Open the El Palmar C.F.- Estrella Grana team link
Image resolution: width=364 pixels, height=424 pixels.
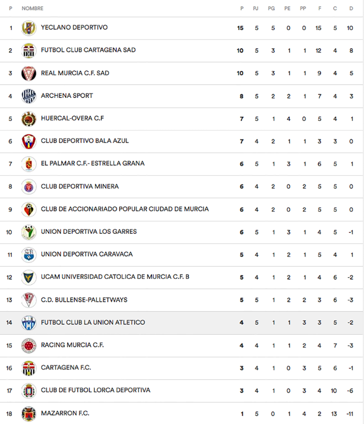tap(92, 163)
